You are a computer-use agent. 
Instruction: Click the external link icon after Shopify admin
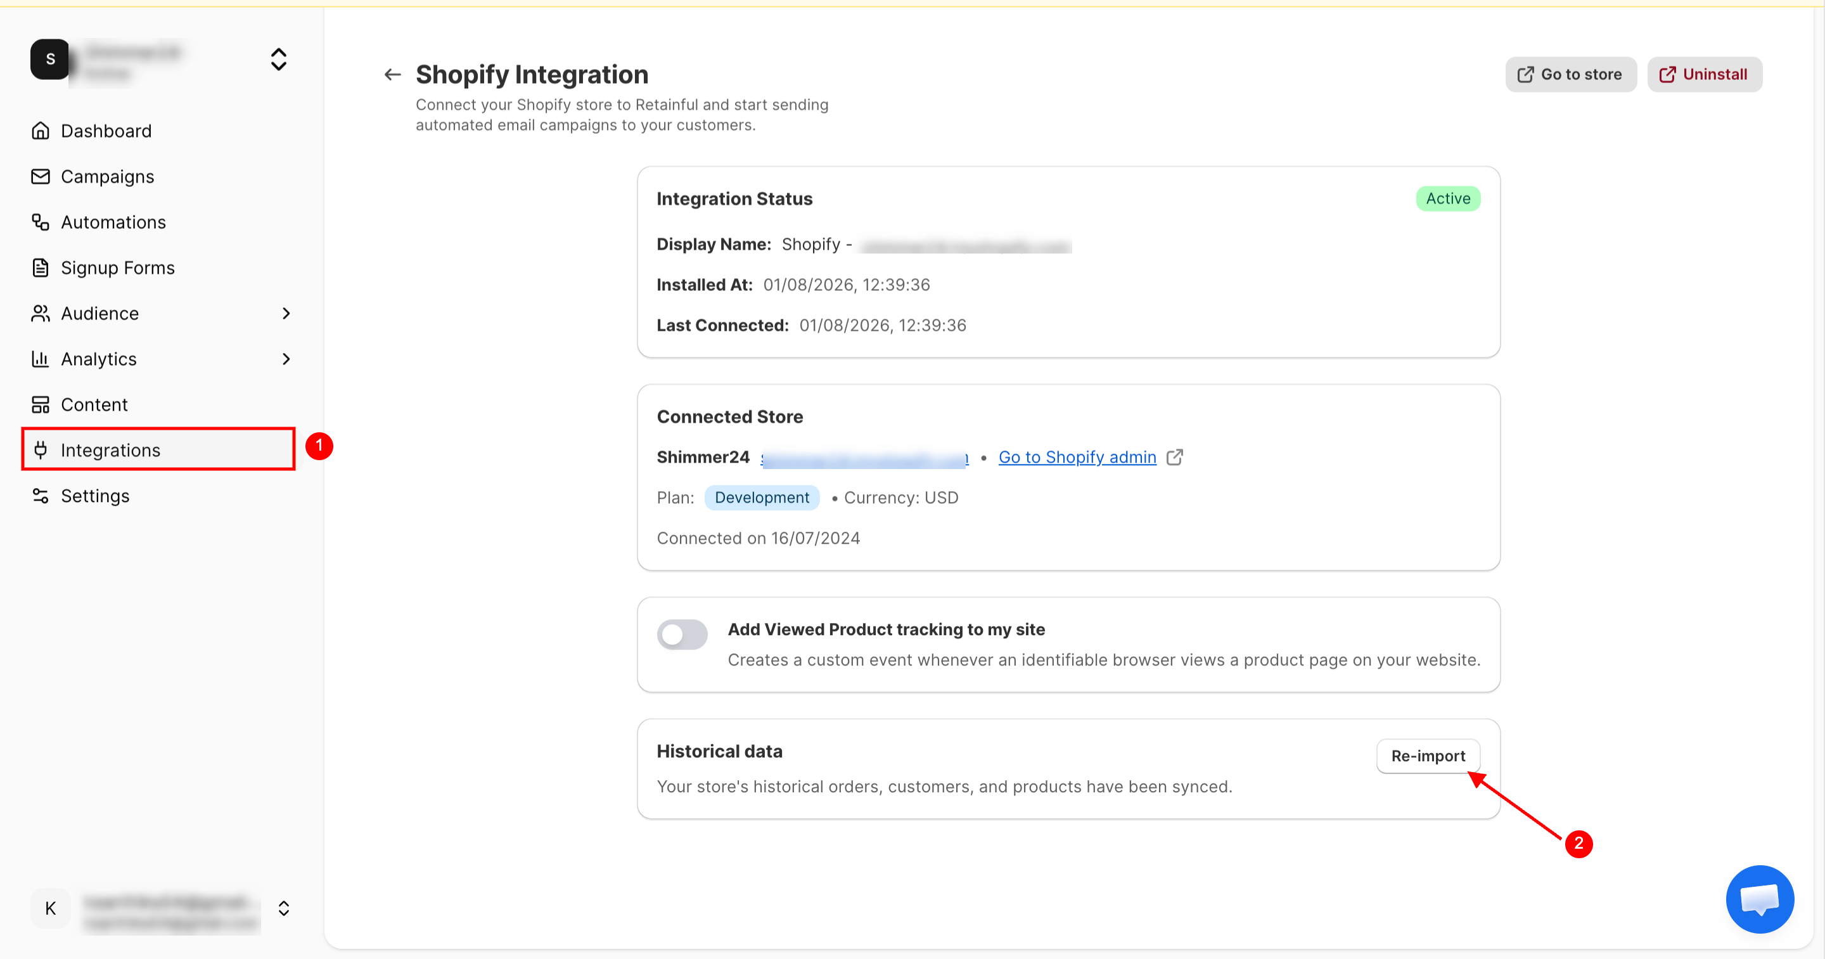pos(1175,457)
